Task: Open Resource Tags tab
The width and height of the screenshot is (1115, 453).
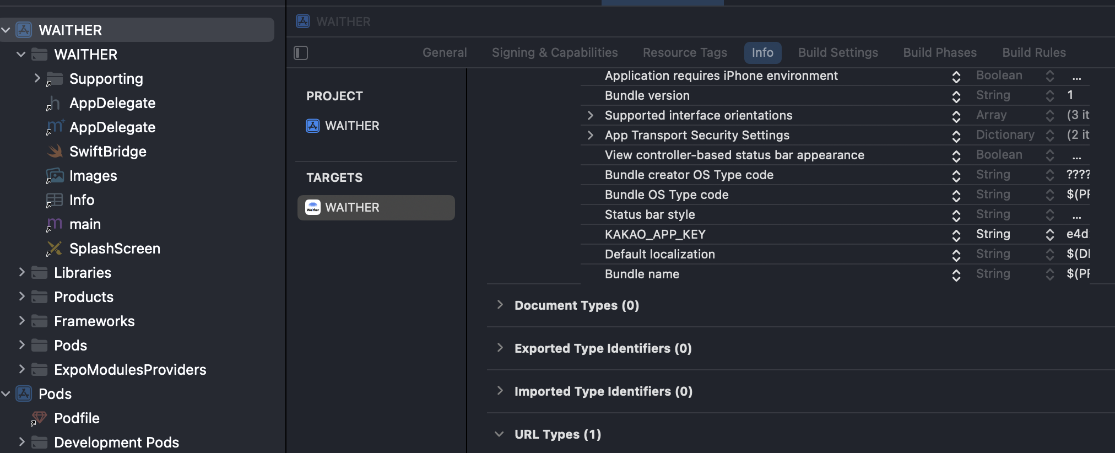Action: tap(685, 53)
